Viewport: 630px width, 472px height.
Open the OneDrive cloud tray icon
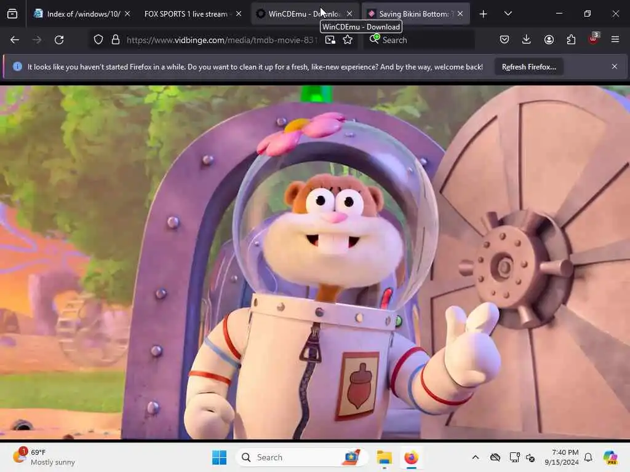(495, 457)
